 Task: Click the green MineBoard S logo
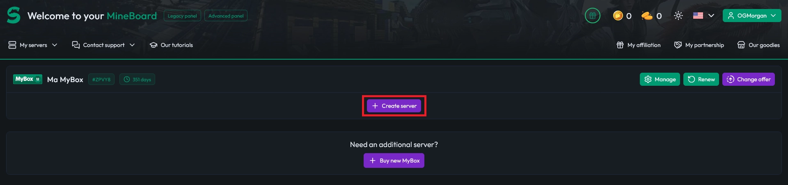coord(14,16)
